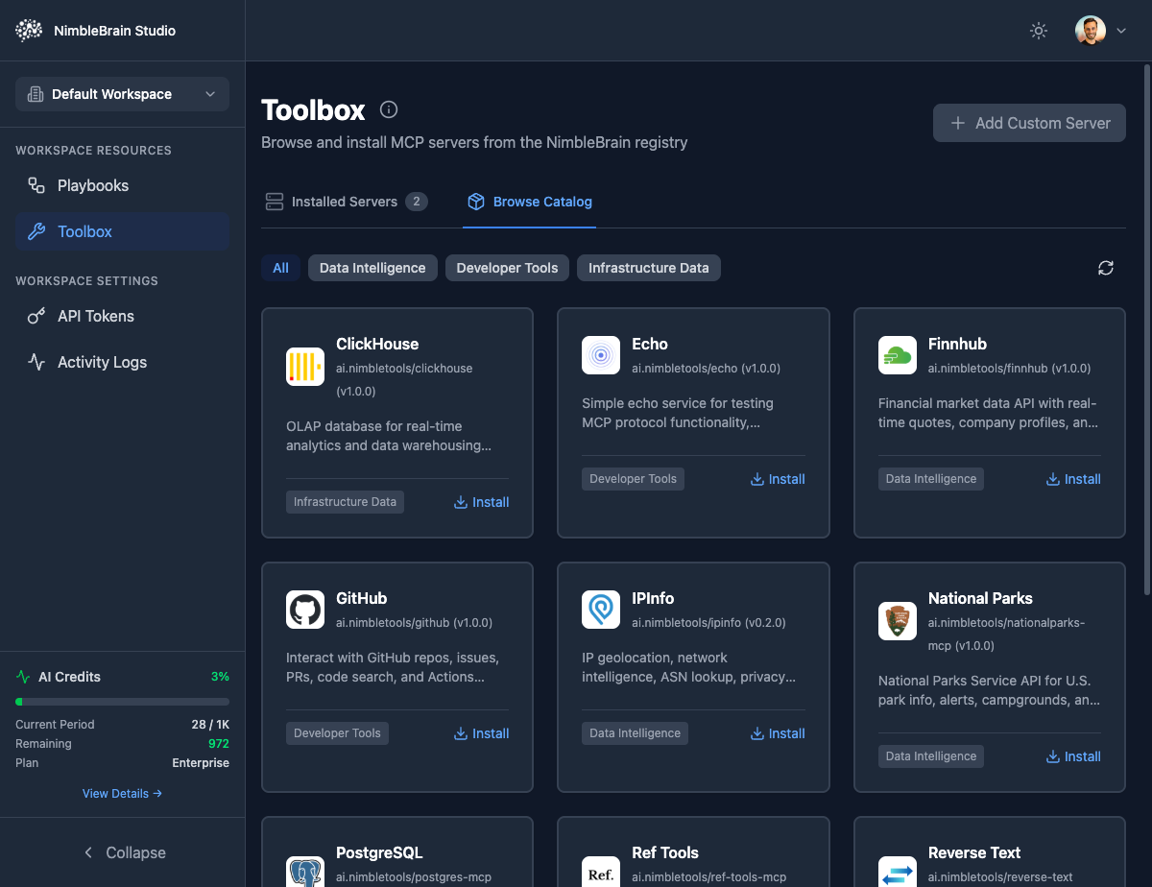Viewport: 1152px width, 887px height.
Task: Open the GitHub card title
Action: click(x=362, y=598)
